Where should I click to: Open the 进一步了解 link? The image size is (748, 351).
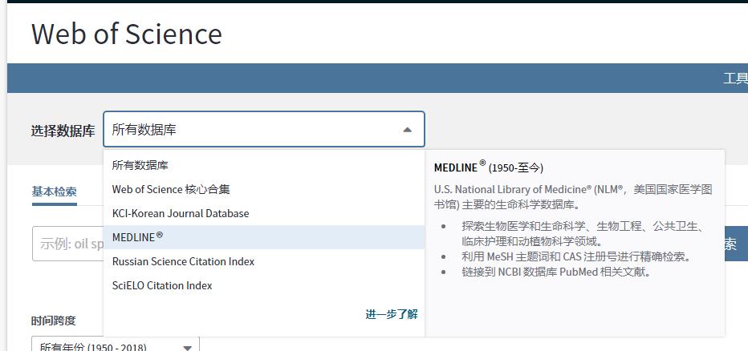pos(392,314)
